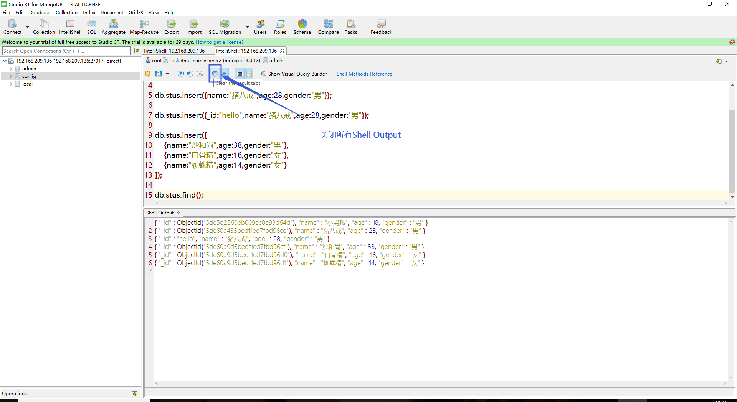Screen dimensions: 737x402
Task: Click the How to get a license link
Action: coord(220,42)
